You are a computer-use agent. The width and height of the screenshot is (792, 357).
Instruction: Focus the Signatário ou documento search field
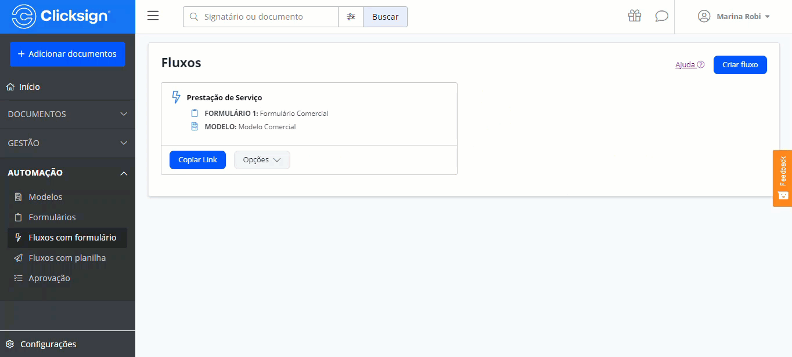[x=261, y=17]
